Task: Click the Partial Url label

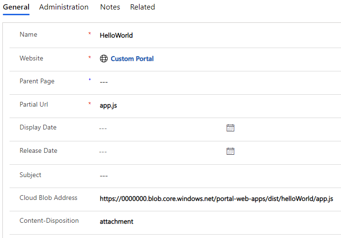Action: tap(34, 104)
